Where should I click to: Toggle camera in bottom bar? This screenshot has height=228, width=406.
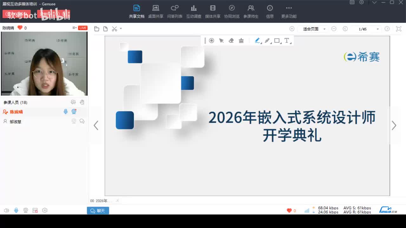[x=26, y=210]
